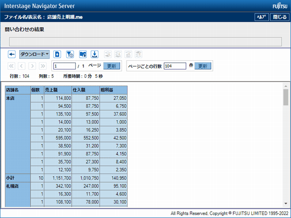Click the filter info funnel icon
This screenshot has width=291, height=218.
69,54
